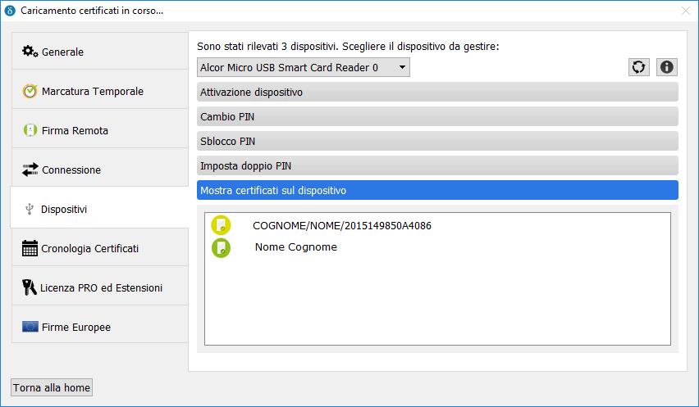The height and width of the screenshot is (407, 699).
Task: Click the green certificate icon for Nome Cognome
Action: click(x=222, y=247)
